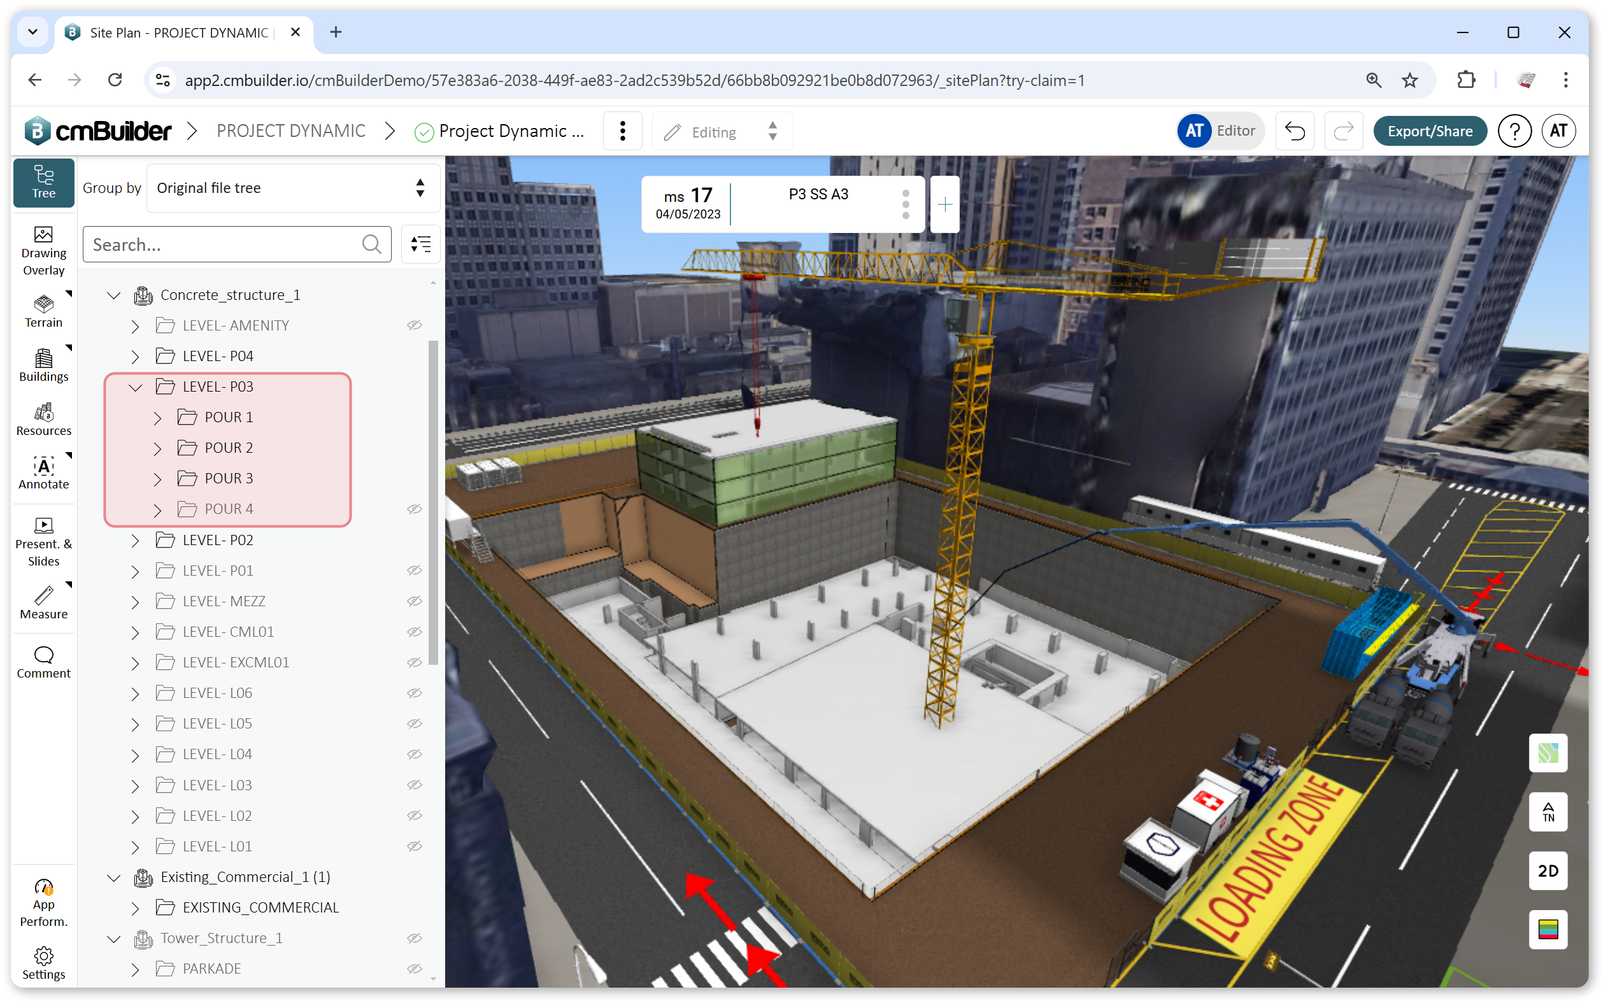Open the Comment tool

[44, 663]
